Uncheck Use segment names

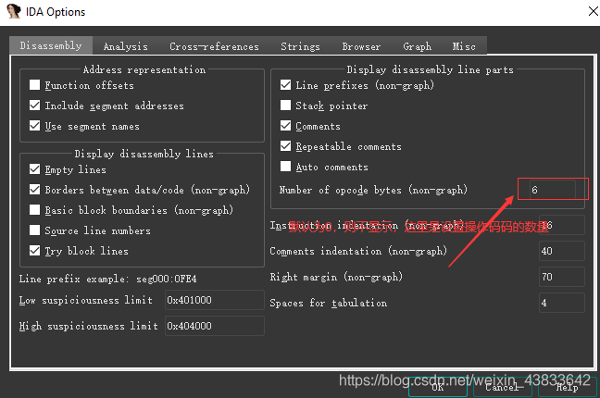pos(35,126)
